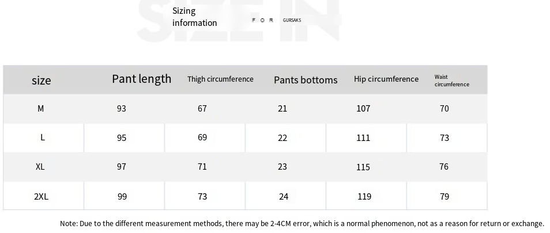This screenshot has height=233, width=550.
Task: Click the 2XL waist circumference value 79
Action: pyautogui.click(x=444, y=196)
